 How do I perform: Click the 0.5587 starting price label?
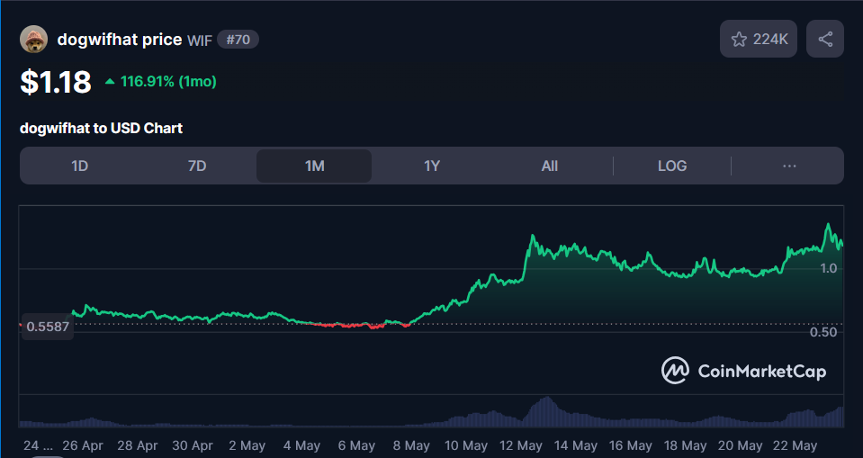click(48, 327)
